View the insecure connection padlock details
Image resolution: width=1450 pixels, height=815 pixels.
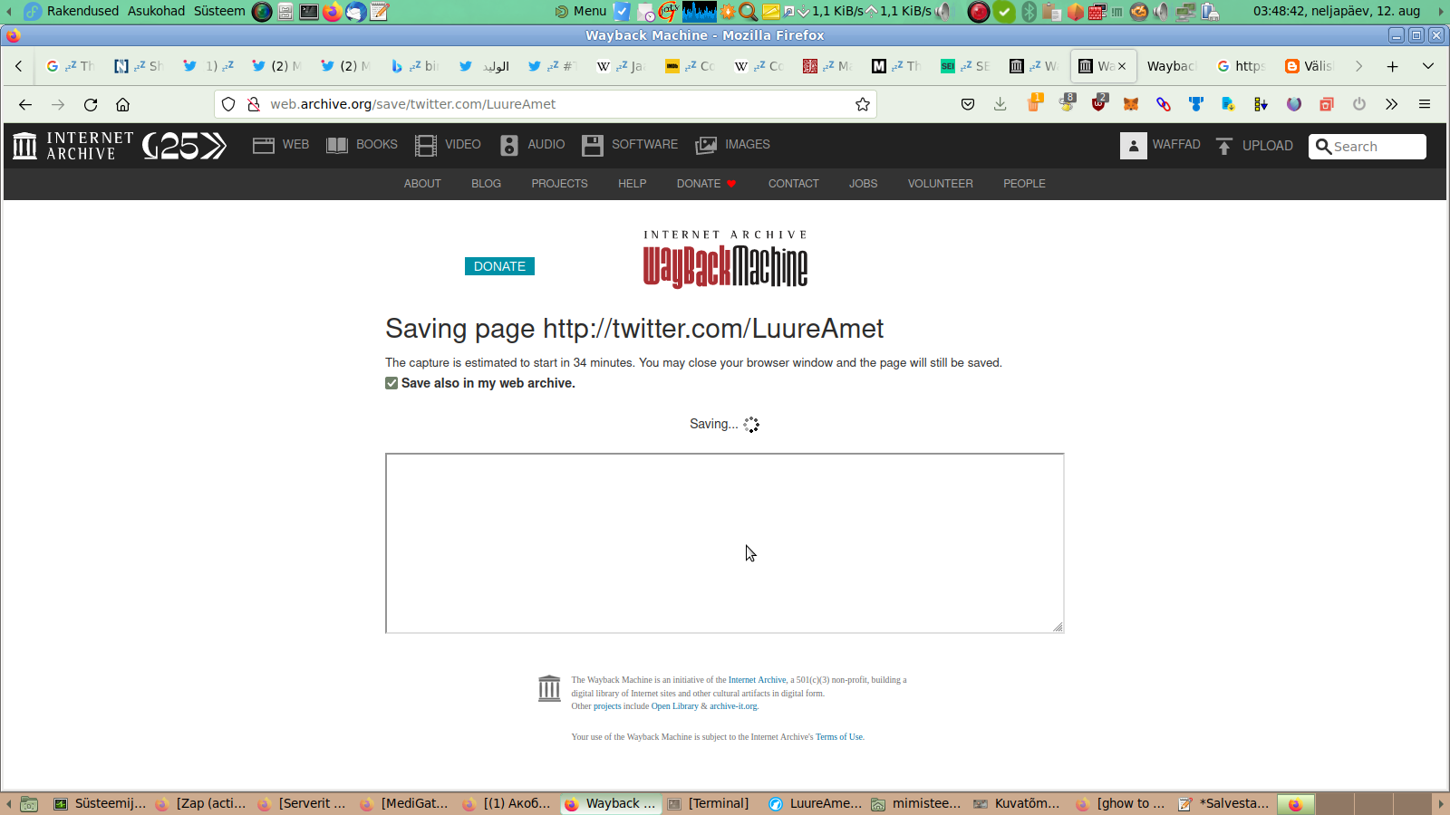pyautogui.click(x=254, y=104)
